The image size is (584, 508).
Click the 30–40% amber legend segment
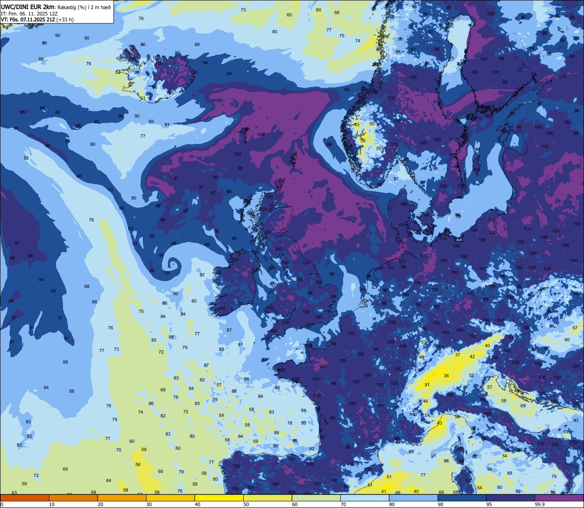coord(170,498)
